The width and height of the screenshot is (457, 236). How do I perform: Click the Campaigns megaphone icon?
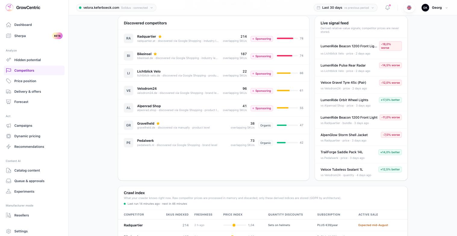click(x=8, y=126)
